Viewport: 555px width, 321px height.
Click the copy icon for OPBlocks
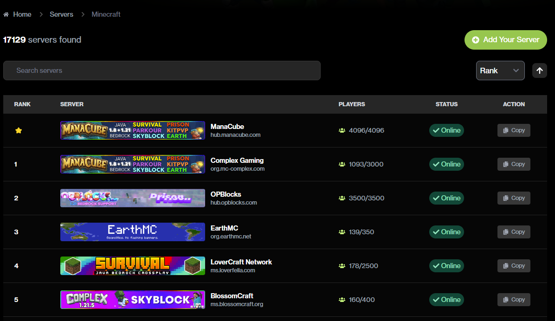[x=505, y=198]
